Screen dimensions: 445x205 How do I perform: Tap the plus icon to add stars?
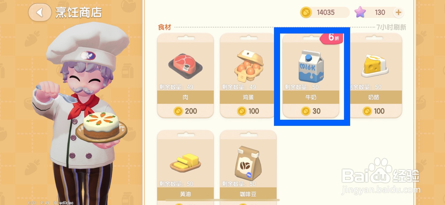[398, 12]
